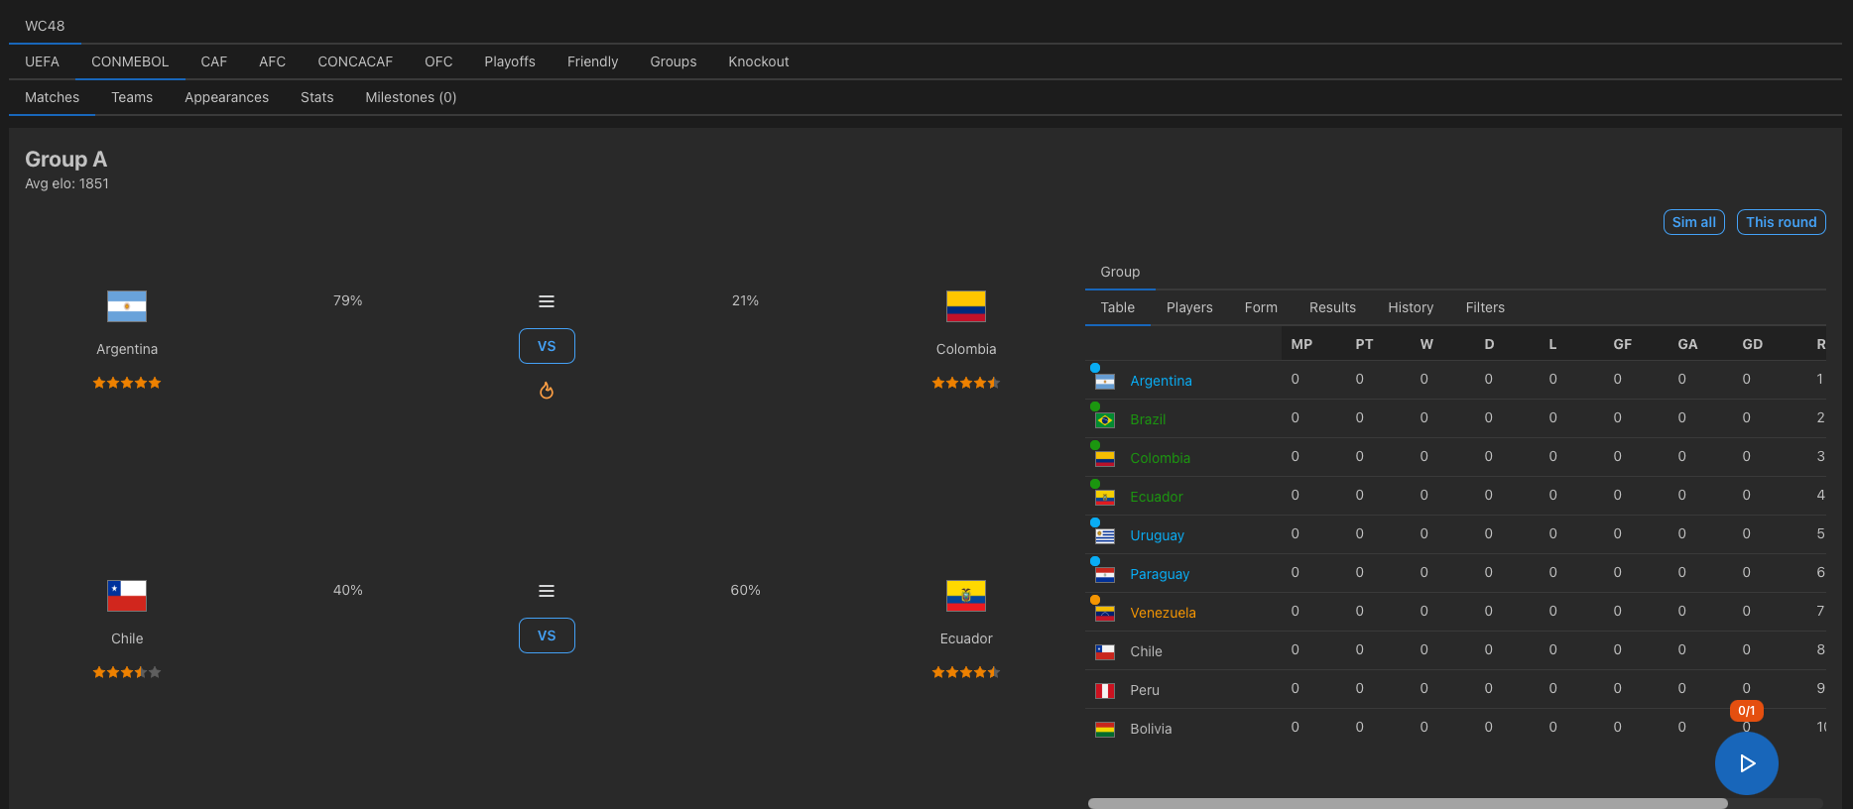1853x809 pixels.
Task: Click the blue play simulation button
Action: coord(1746,763)
